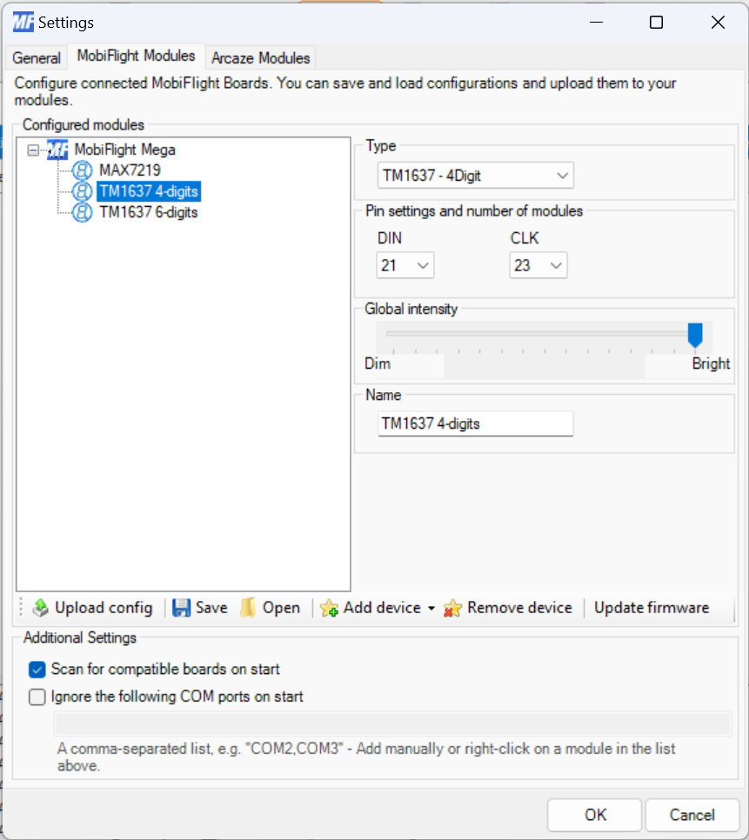Viewport: 749px width, 840px height.
Task: Select the TM1637 4-digits tree item
Action: point(149,191)
